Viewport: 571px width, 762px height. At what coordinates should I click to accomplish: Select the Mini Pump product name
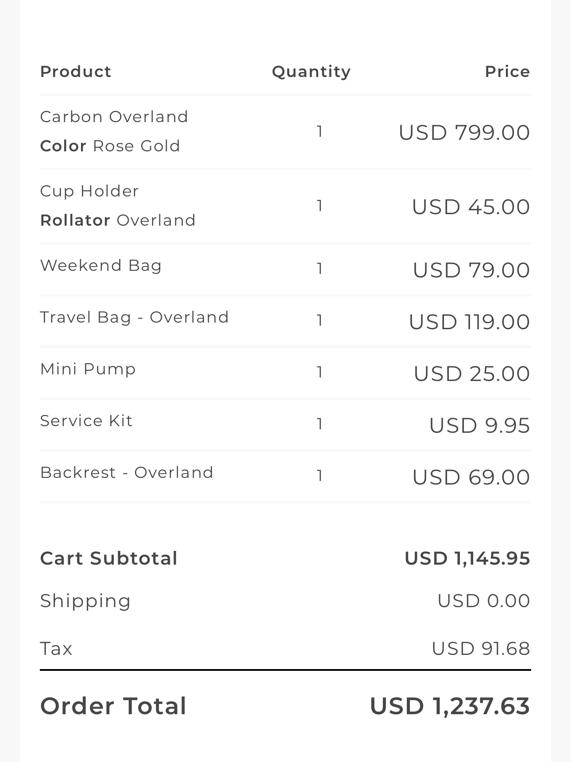pyautogui.click(x=88, y=369)
